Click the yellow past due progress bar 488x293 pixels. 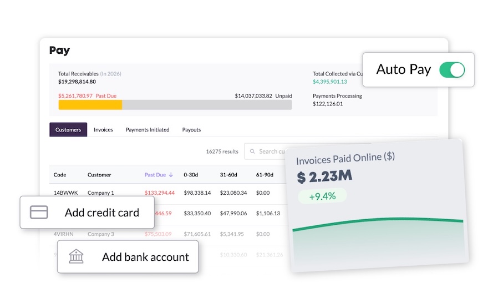pos(90,105)
